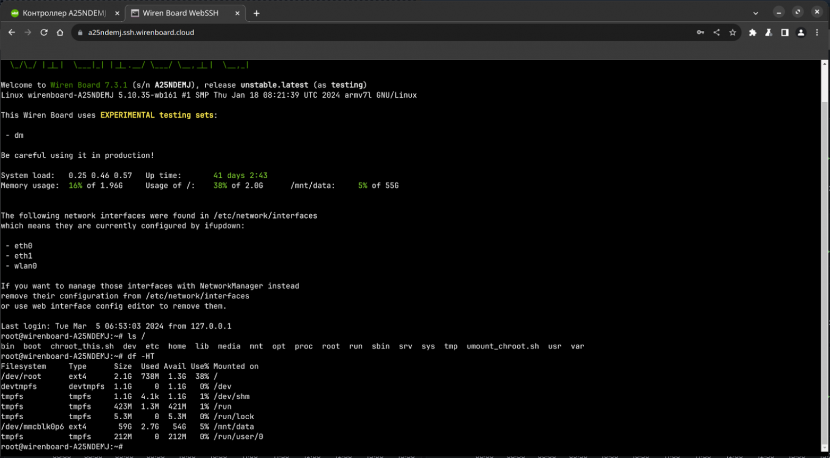Expand the tab search dropdown arrow

click(x=756, y=13)
